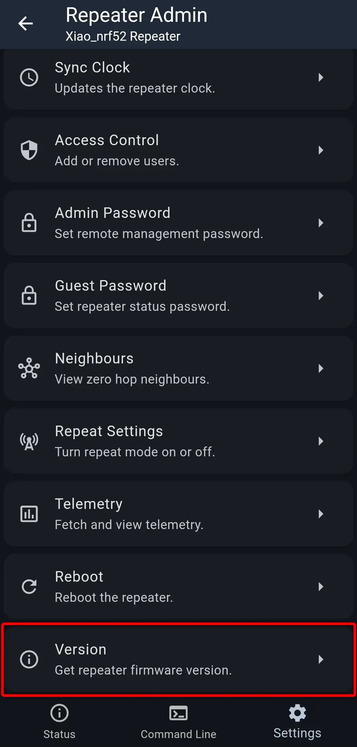Tap the Reboot refresh icon
Viewport: 357px width, 747px height.
[x=29, y=587]
